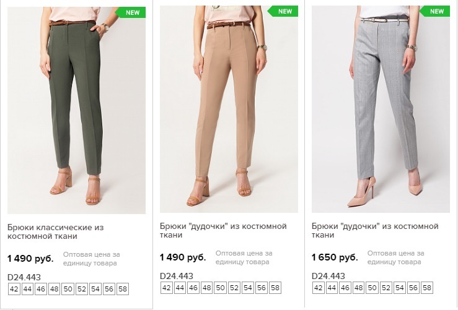Click article code D24.443 under green trousers

[24, 276]
